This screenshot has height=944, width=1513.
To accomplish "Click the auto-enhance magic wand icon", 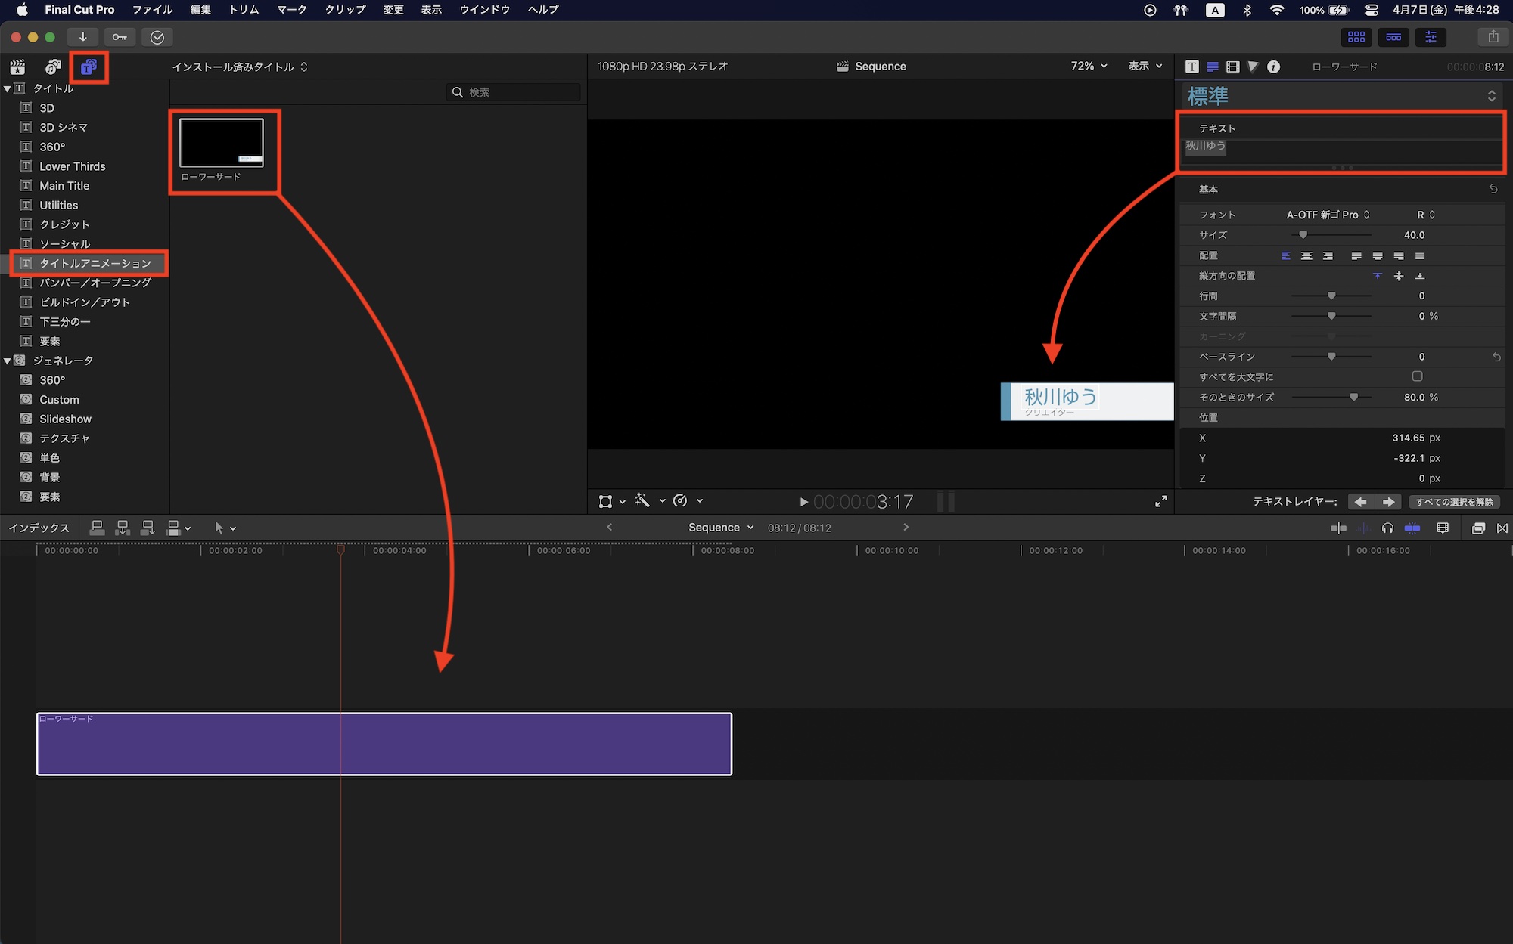I will (x=642, y=500).
